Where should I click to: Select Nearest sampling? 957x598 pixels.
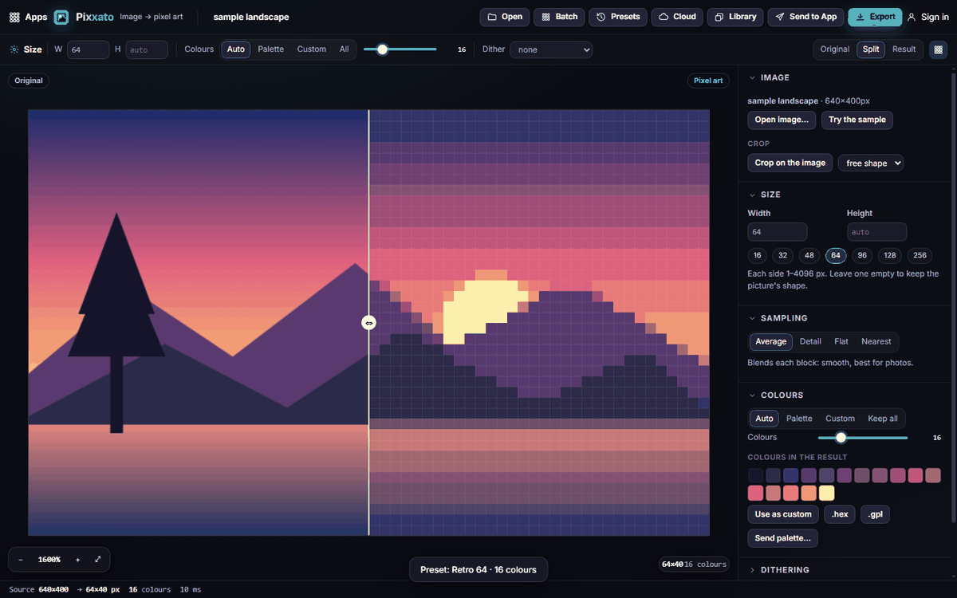[x=876, y=341]
